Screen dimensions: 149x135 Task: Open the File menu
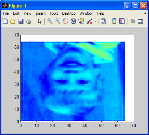(6, 13)
